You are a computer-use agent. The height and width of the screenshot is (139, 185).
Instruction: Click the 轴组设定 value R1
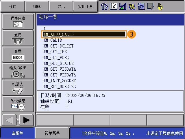coord(70,101)
